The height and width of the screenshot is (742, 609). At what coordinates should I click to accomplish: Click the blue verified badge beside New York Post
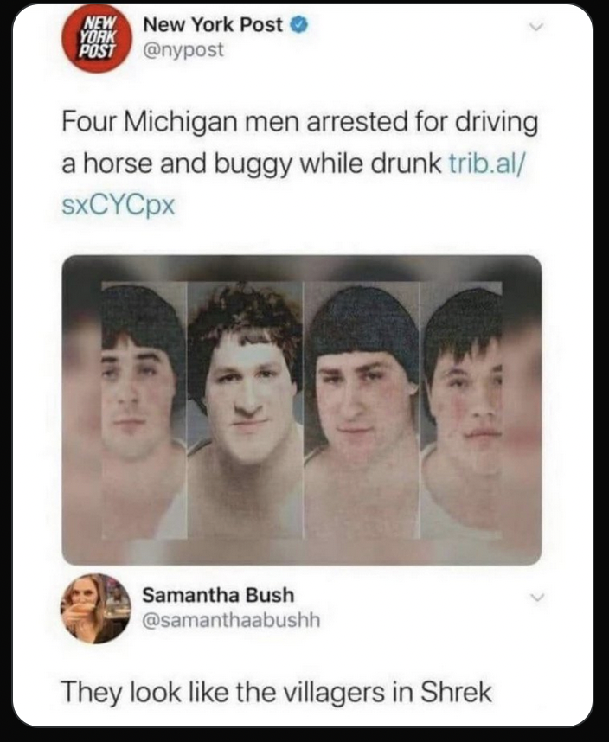pos(299,24)
